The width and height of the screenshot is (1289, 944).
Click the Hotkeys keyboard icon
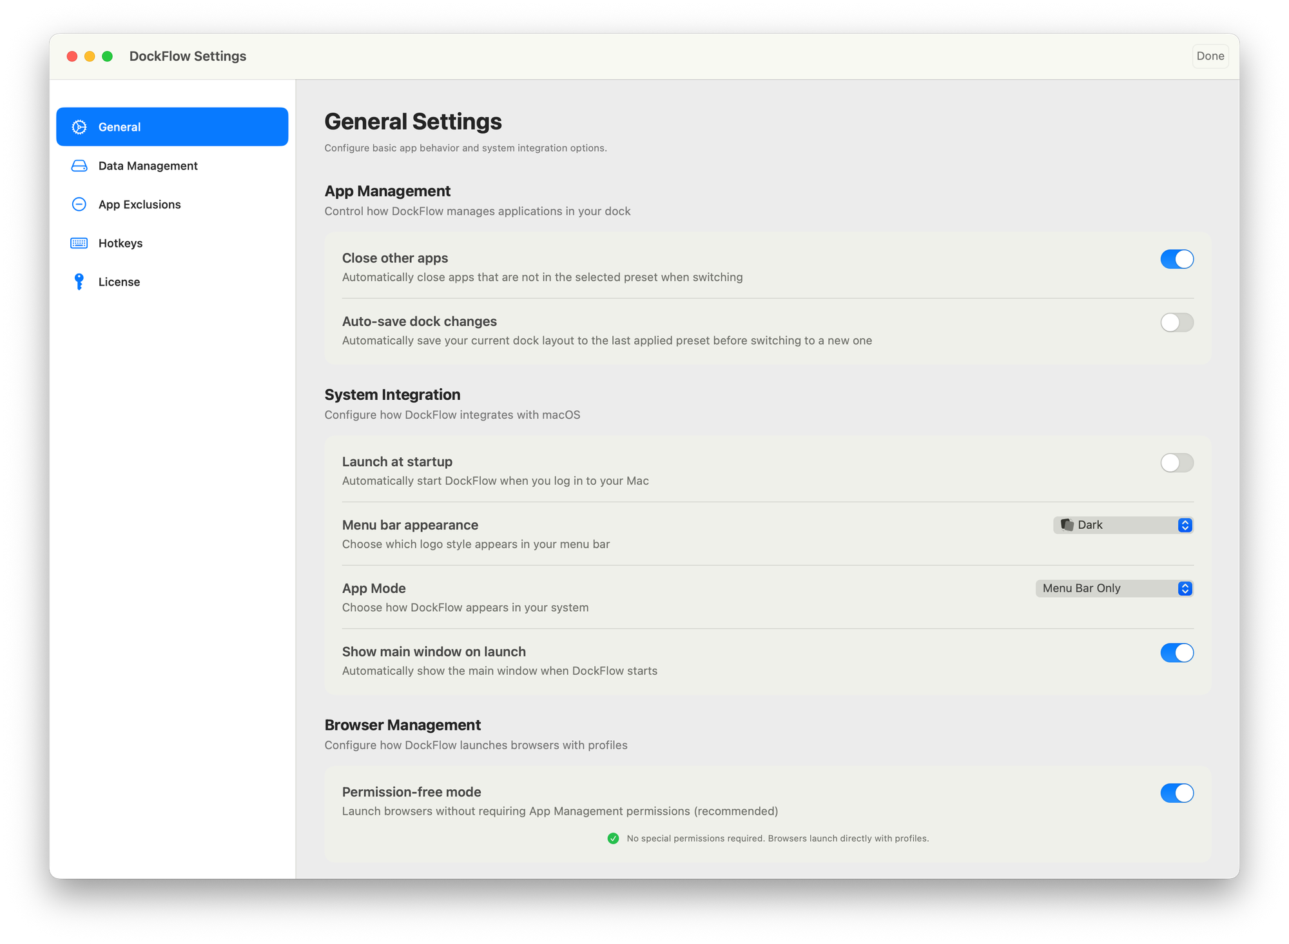[x=79, y=243]
